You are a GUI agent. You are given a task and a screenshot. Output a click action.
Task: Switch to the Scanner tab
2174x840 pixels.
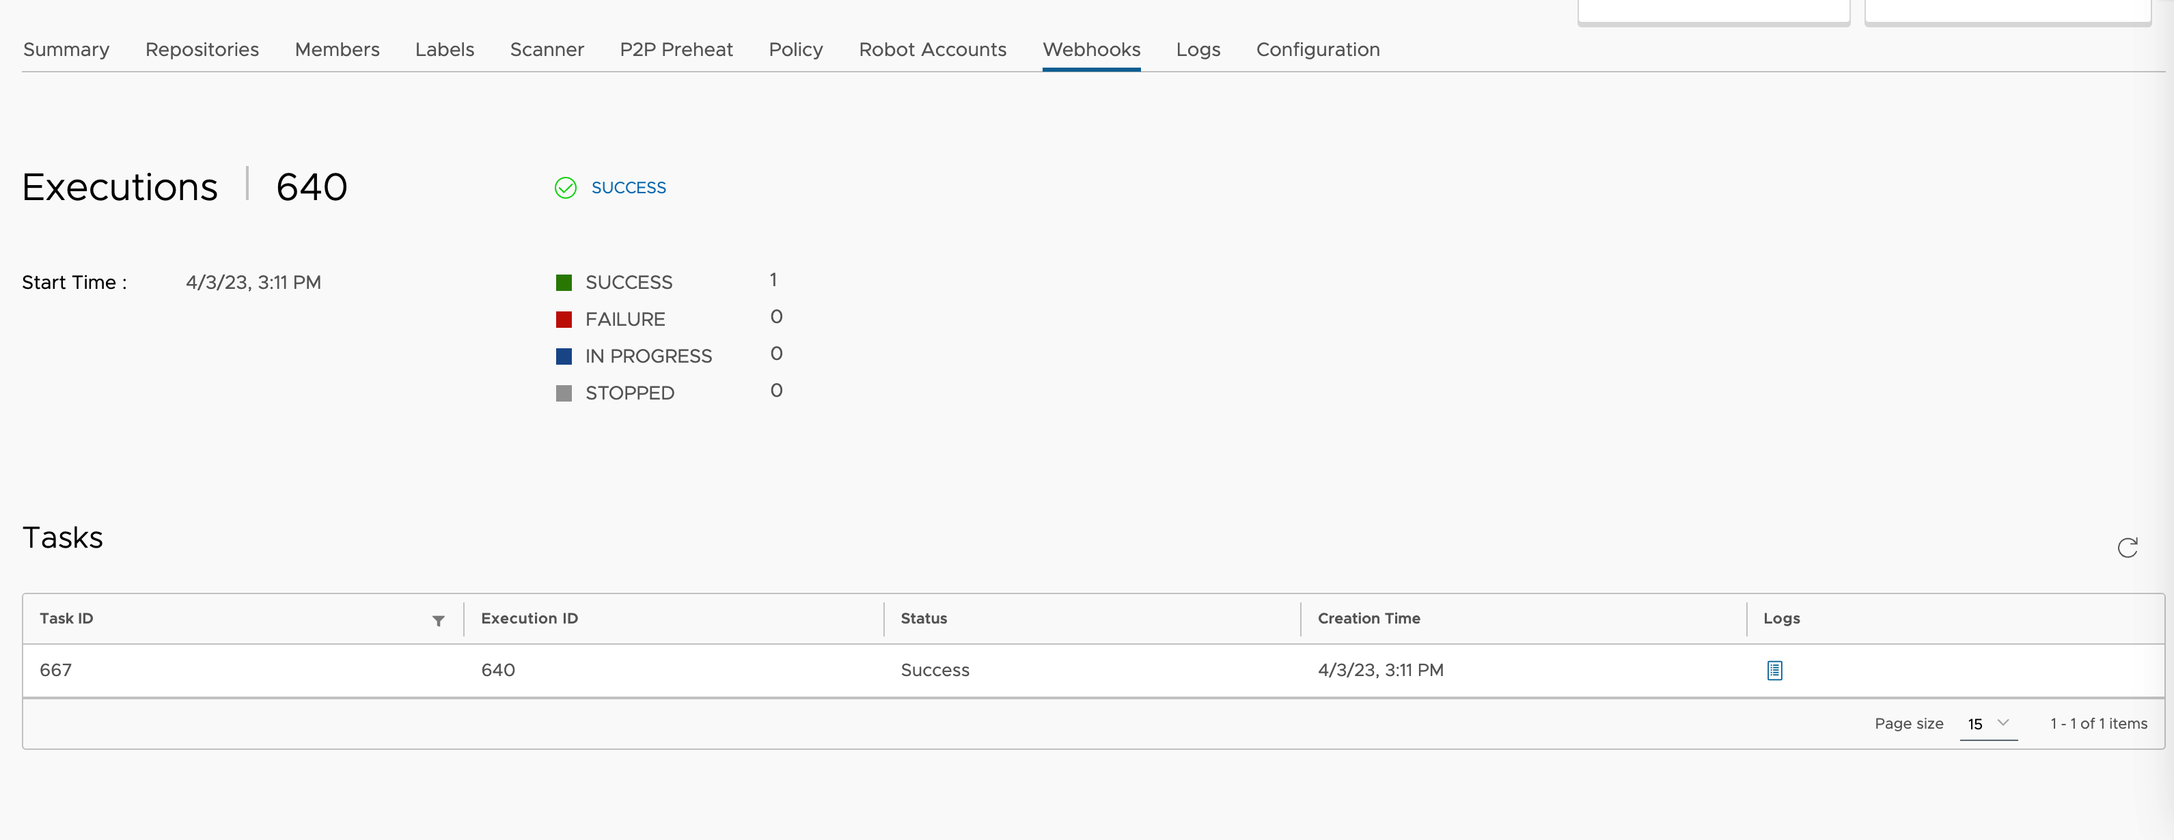[547, 49]
